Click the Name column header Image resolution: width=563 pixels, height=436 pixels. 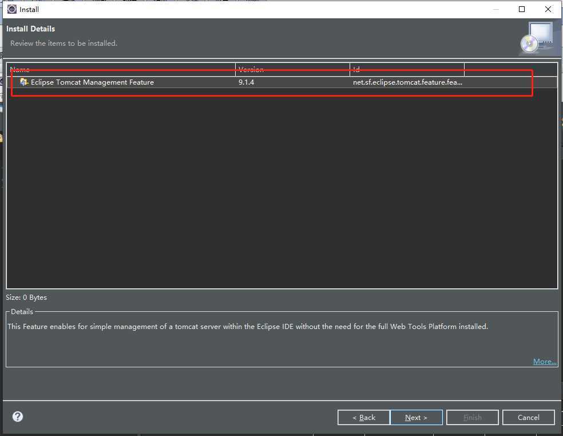tap(121, 69)
